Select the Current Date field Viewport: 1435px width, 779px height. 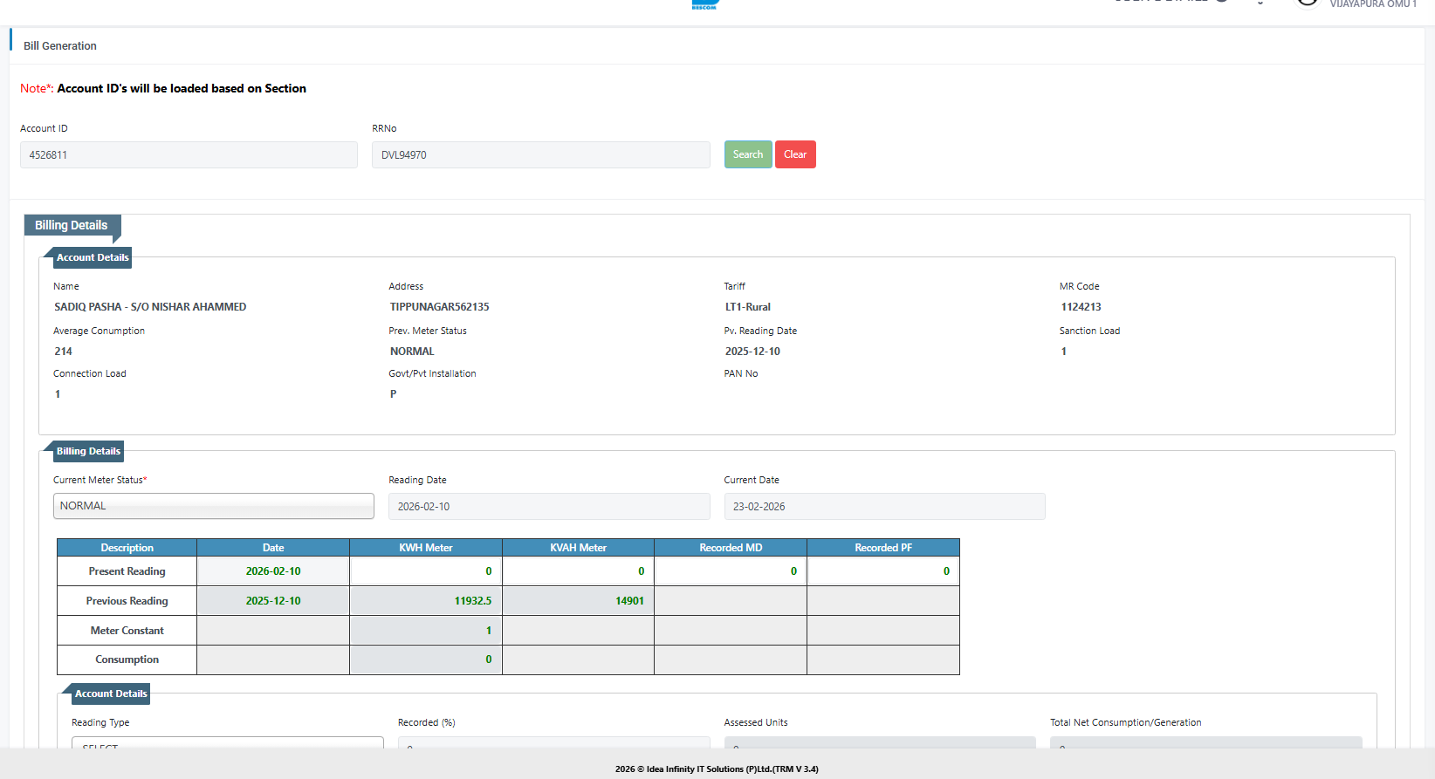883,507
